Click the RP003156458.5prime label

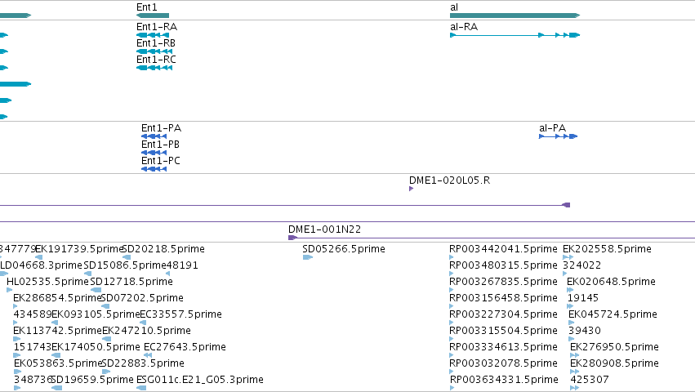(x=503, y=298)
